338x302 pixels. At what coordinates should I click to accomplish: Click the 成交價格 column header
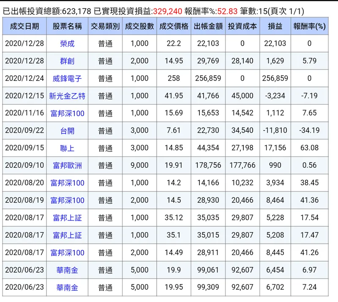click(174, 26)
